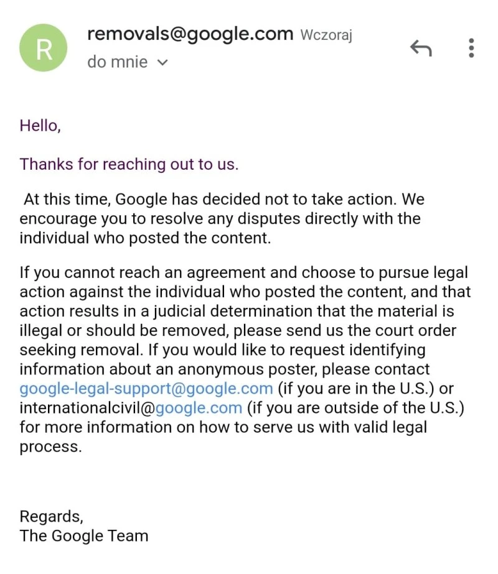Tap "The Google Team" signature
Viewport: 498px width, 574px height.
(84, 535)
